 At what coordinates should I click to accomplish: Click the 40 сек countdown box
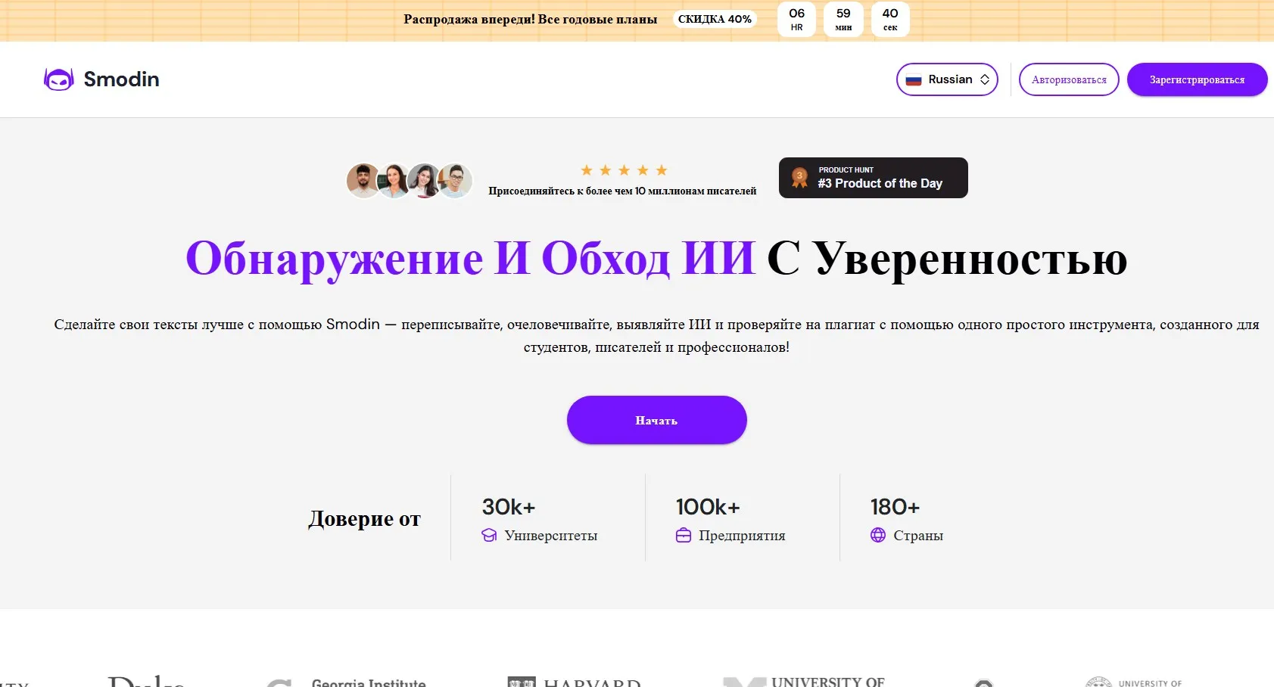tap(890, 19)
